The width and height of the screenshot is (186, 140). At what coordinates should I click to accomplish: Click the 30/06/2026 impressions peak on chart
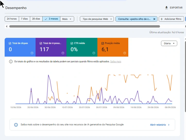pyautogui.click(x=48, y=75)
